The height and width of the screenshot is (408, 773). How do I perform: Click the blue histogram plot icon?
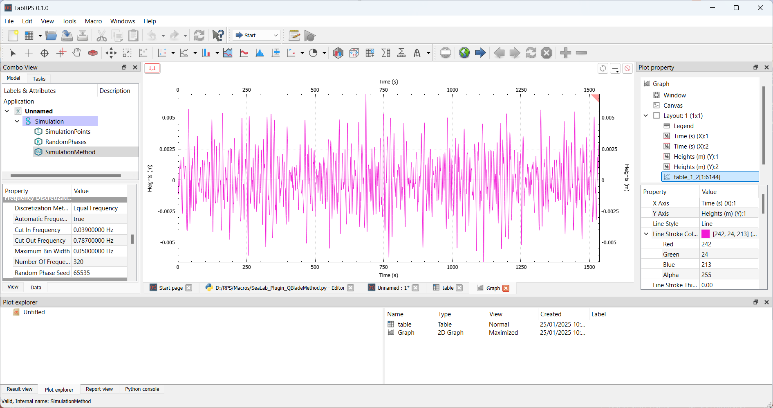point(260,53)
